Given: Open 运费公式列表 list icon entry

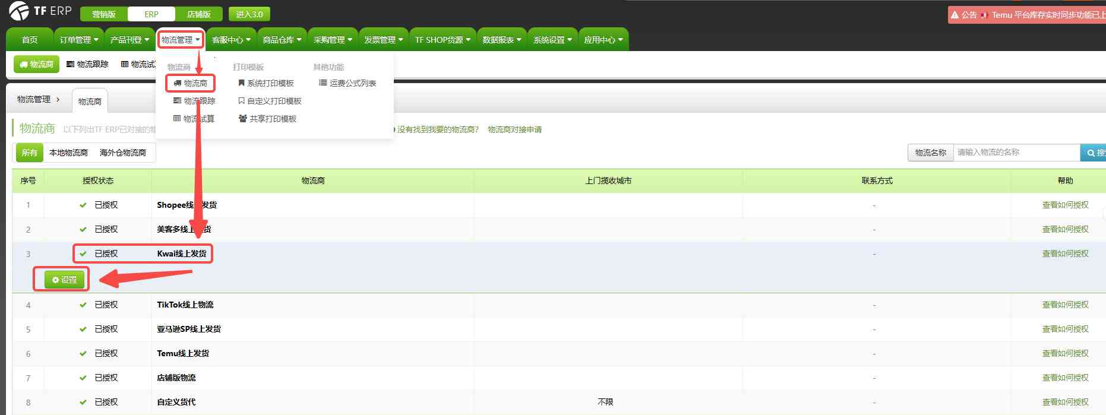Looking at the screenshot, I should click(x=323, y=83).
